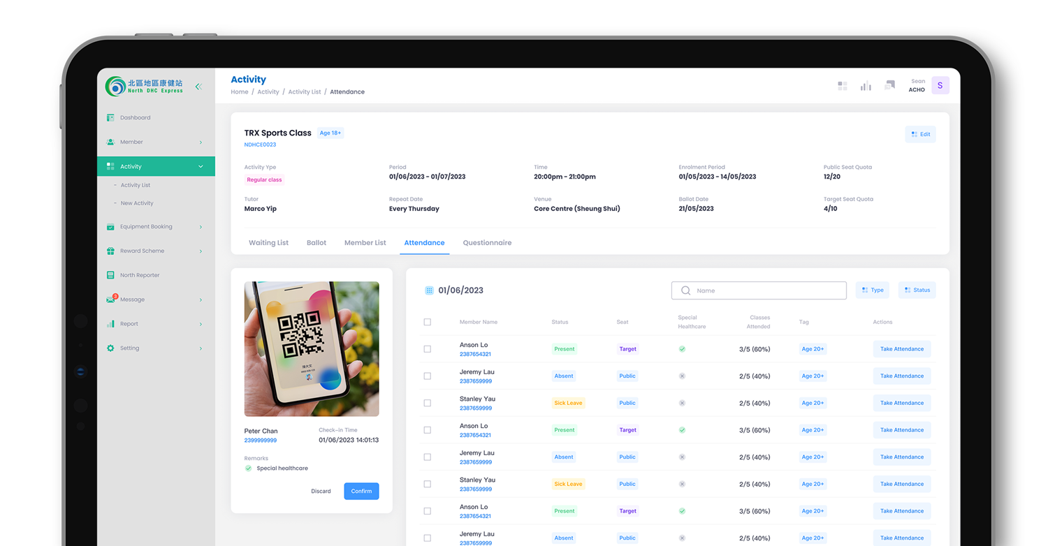Open the grid view icon in the top bar

tap(843, 86)
